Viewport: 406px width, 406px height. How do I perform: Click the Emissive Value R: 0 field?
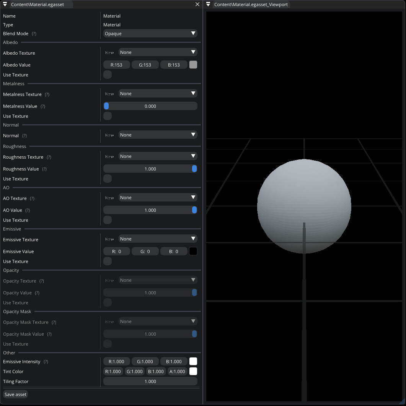117,251
